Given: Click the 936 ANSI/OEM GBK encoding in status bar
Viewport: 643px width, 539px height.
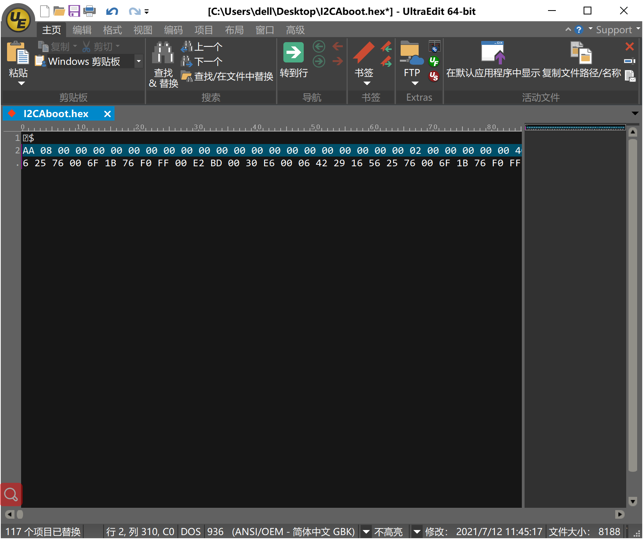Looking at the screenshot, I should pyautogui.click(x=281, y=532).
